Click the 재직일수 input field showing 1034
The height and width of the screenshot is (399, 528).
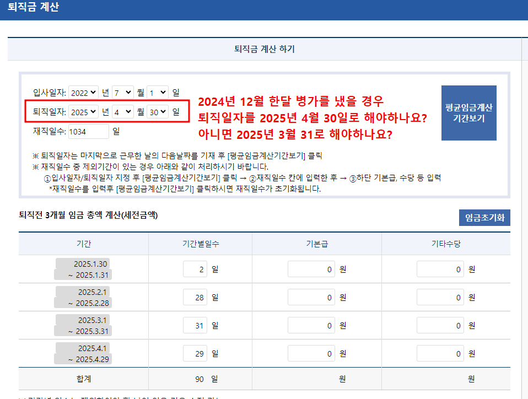(89, 131)
